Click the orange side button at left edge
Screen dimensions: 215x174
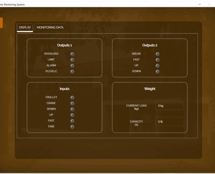click(1, 23)
